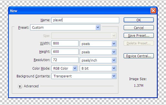Click the Save Preset button

[139, 35]
